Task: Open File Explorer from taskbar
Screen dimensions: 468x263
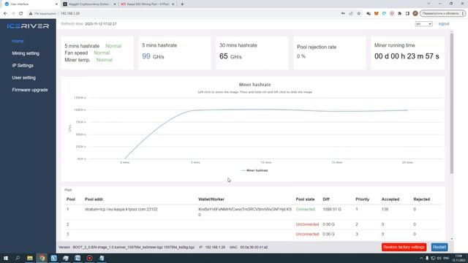Action: pyautogui.click(x=29, y=258)
